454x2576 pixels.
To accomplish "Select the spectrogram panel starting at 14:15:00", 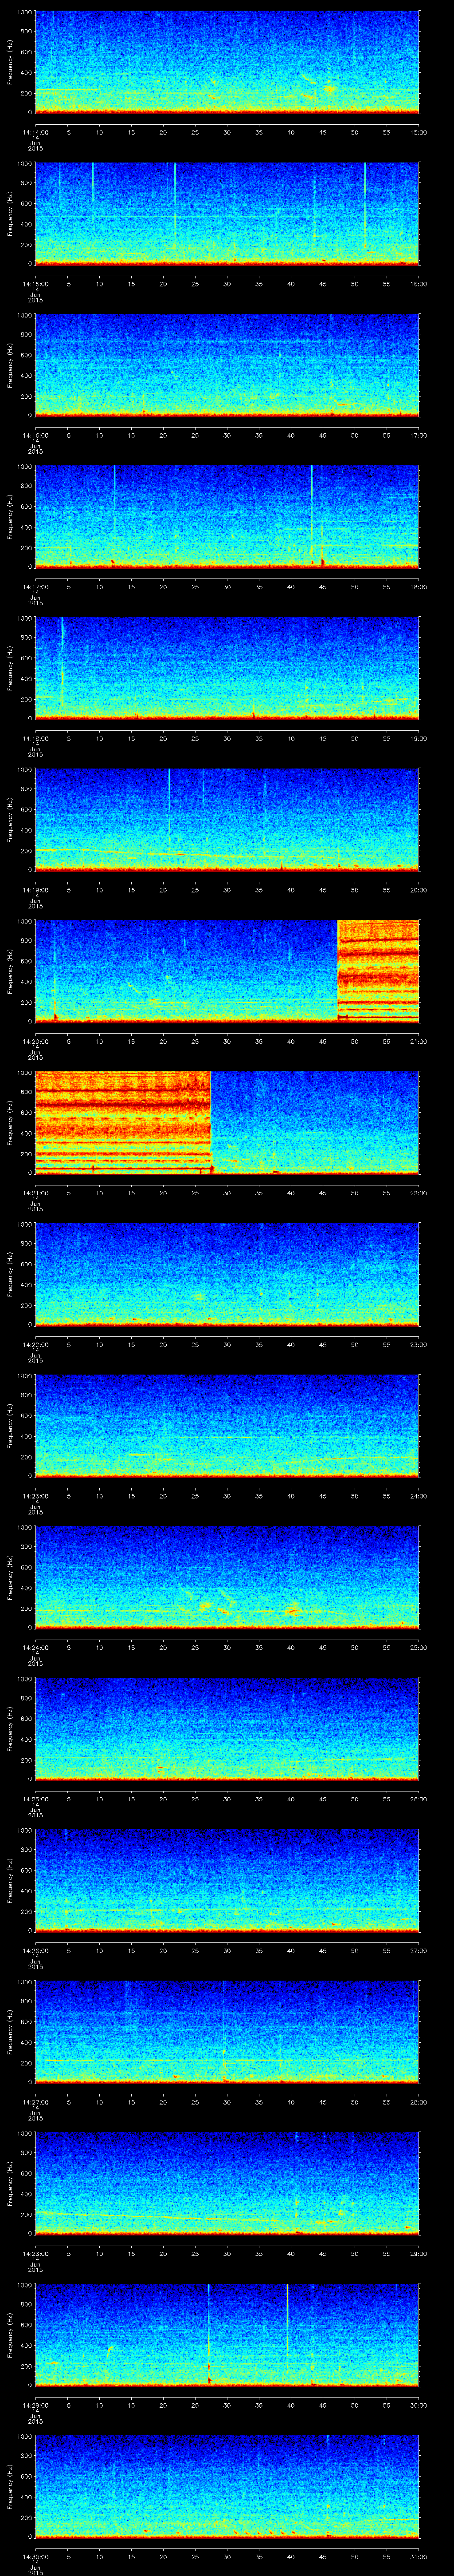I will point(227,214).
